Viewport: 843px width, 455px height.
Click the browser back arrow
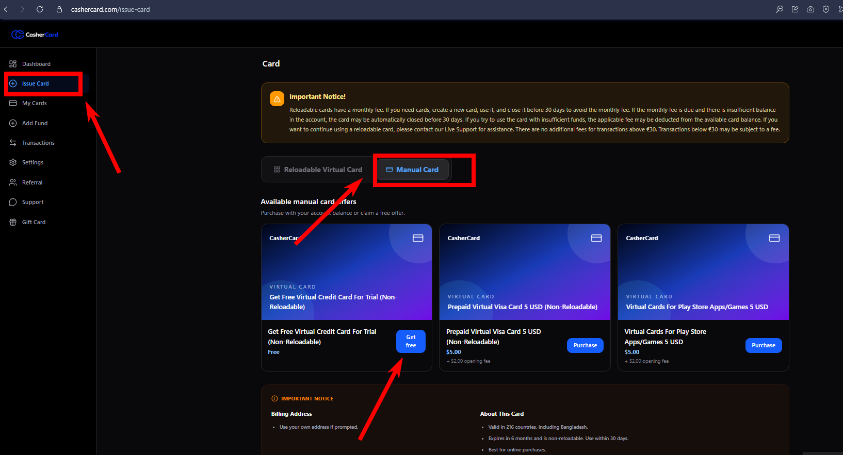[x=6, y=9]
